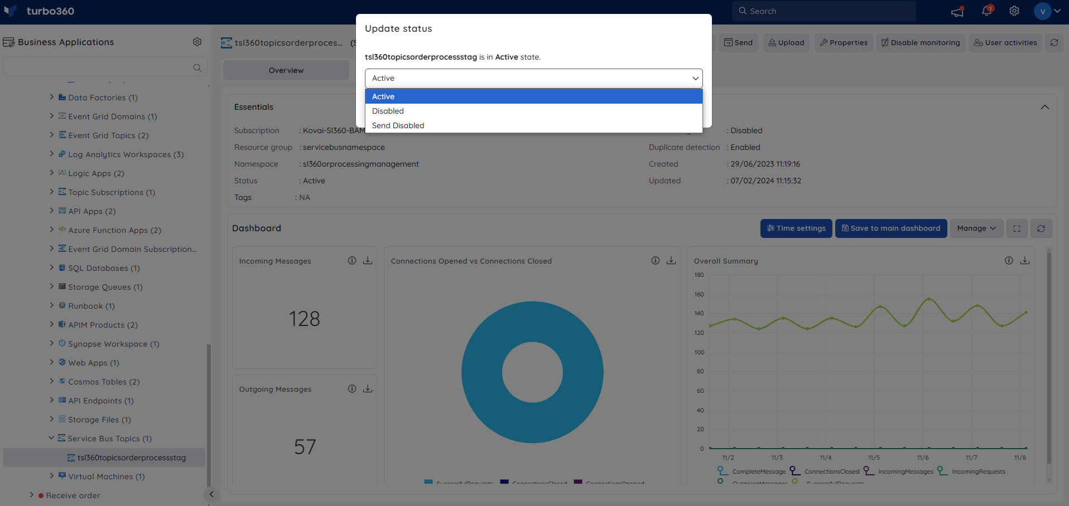The height and width of the screenshot is (506, 1069).
Task: Toggle CompleteMessage legend series
Action: (x=752, y=471)
